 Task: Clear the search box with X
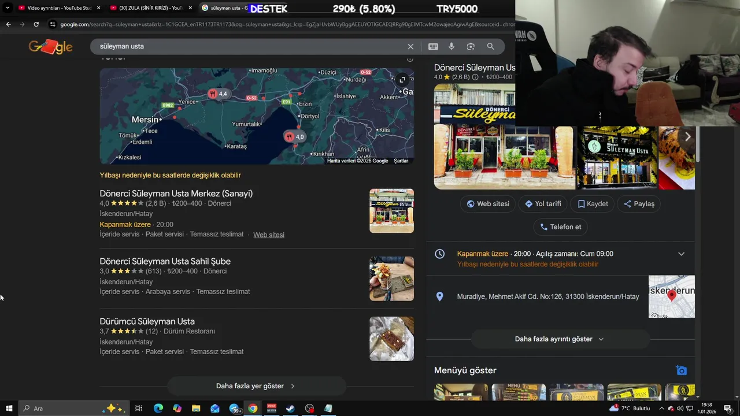point(410,46)
